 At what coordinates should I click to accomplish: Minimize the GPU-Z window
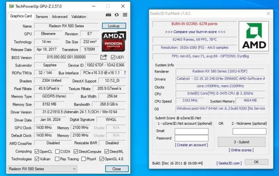tap(94, 6)
